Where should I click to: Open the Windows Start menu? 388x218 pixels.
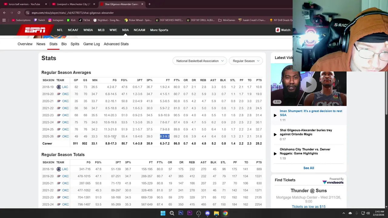163,213
